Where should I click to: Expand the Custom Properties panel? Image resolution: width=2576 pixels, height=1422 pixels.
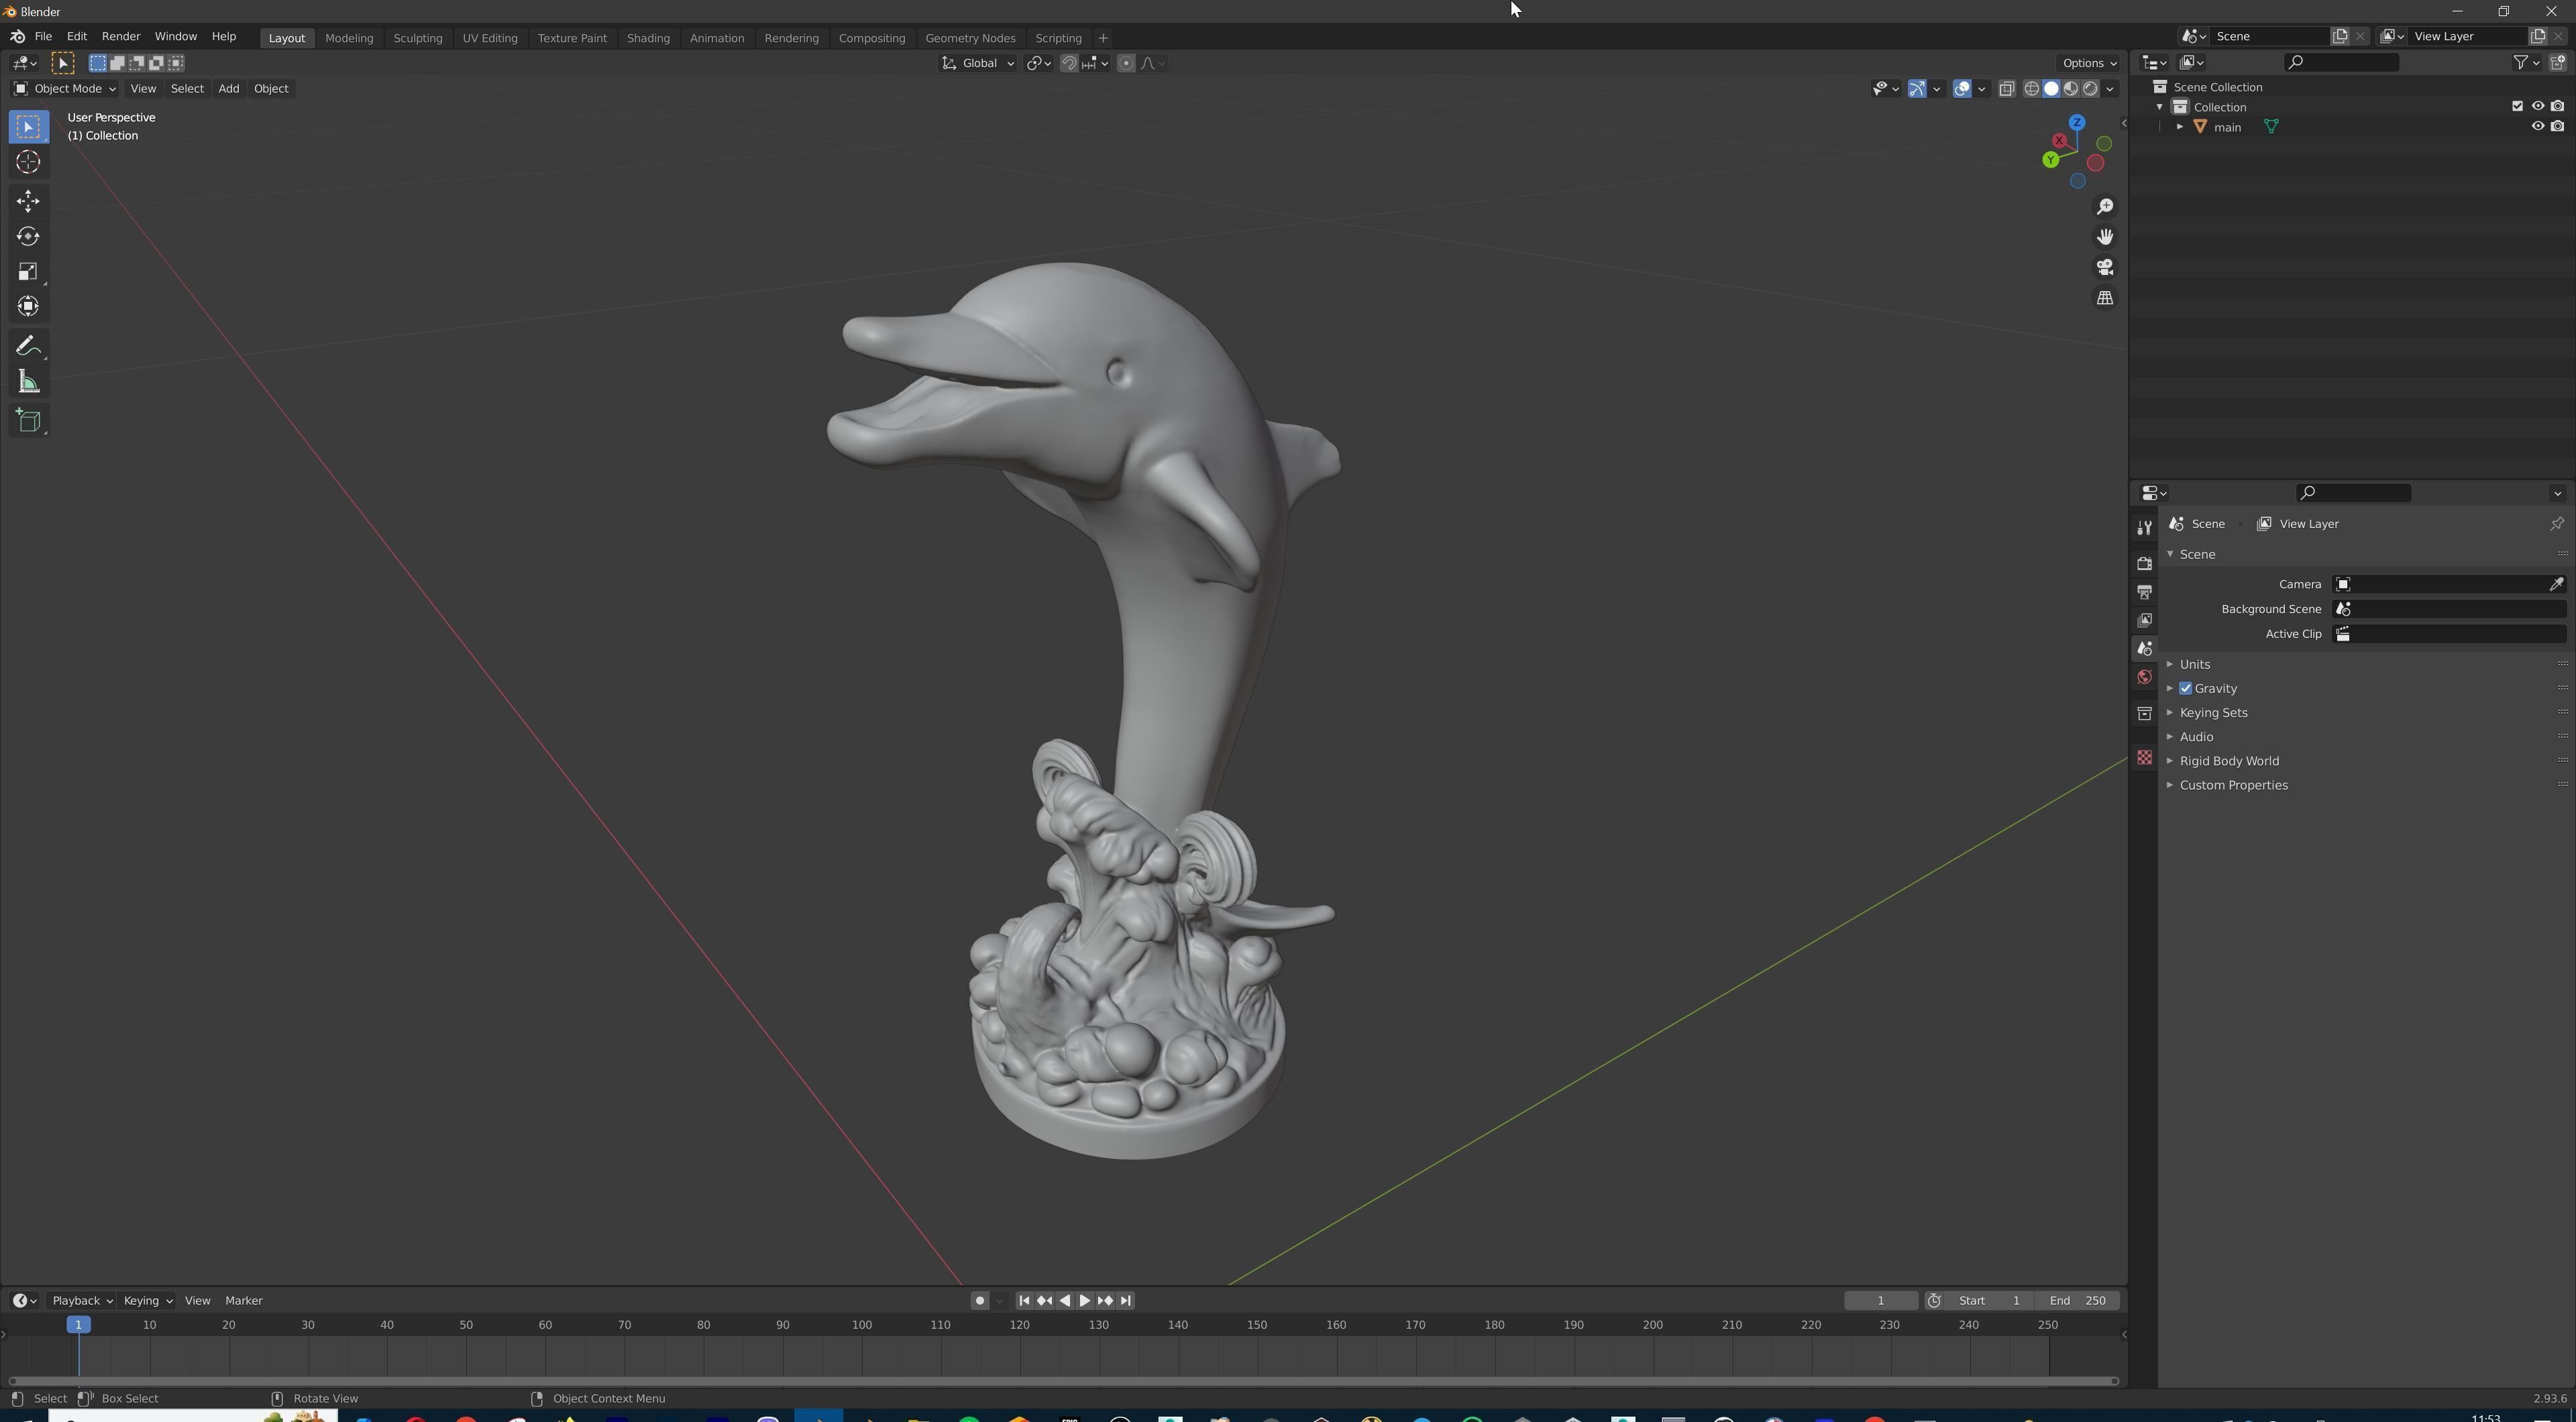tap(2233, 785)
